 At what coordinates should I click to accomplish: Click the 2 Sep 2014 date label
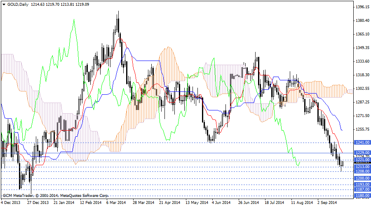point(327,203)
